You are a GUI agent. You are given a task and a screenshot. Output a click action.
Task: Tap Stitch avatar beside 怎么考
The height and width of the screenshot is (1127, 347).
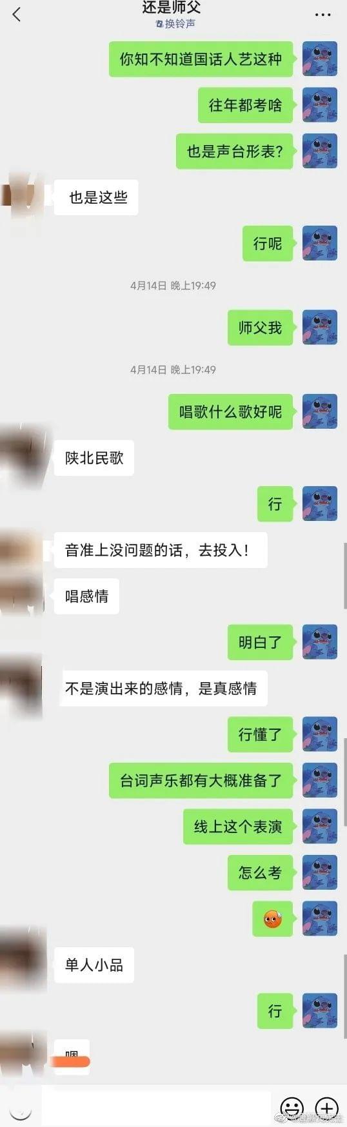click(x=319, y=872)
